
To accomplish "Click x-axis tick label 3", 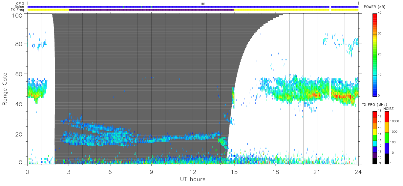I will pyautogui.click(x=69, y=172).
